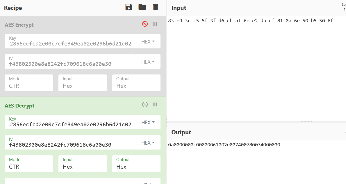Image resolution: width=346 pixels, height=184 pixels.
Task: Change the AES Decrypt Output format Hex
Action: point(136,163)
